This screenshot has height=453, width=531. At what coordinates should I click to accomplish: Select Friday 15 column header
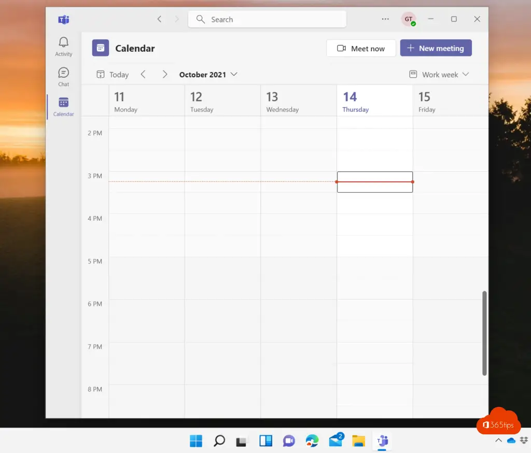(x=450, y=101)
